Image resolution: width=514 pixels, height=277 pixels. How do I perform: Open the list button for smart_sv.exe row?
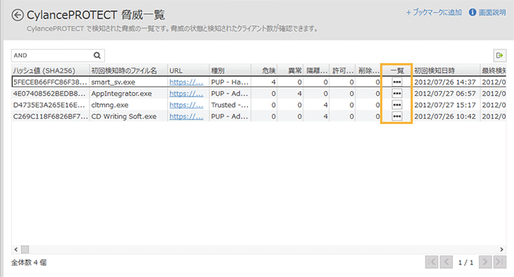click(397, 82)
